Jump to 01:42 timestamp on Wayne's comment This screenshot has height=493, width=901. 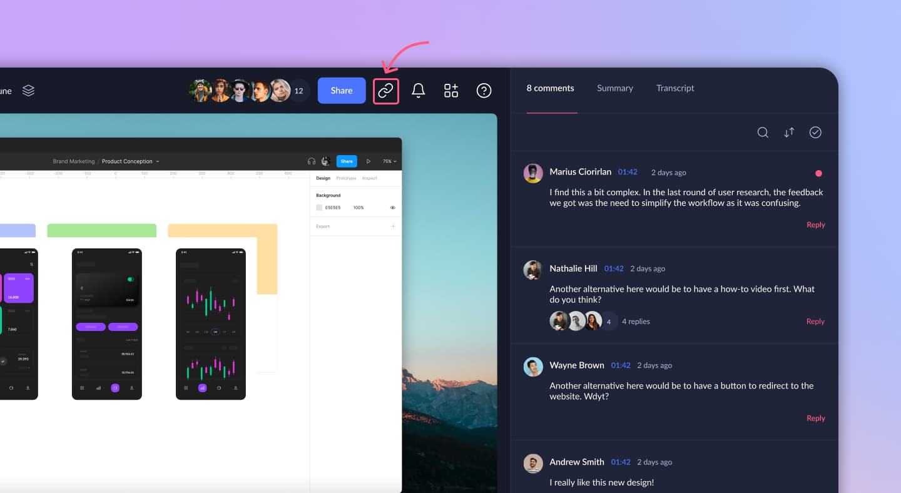[x=621, y=365]
